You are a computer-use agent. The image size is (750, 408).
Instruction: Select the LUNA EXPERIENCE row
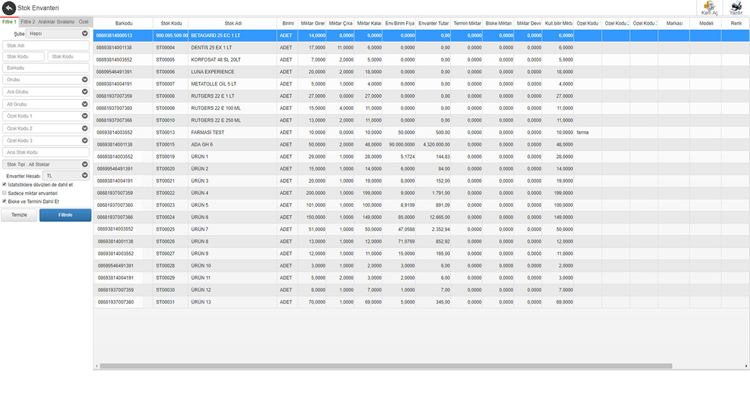point(421,72)
